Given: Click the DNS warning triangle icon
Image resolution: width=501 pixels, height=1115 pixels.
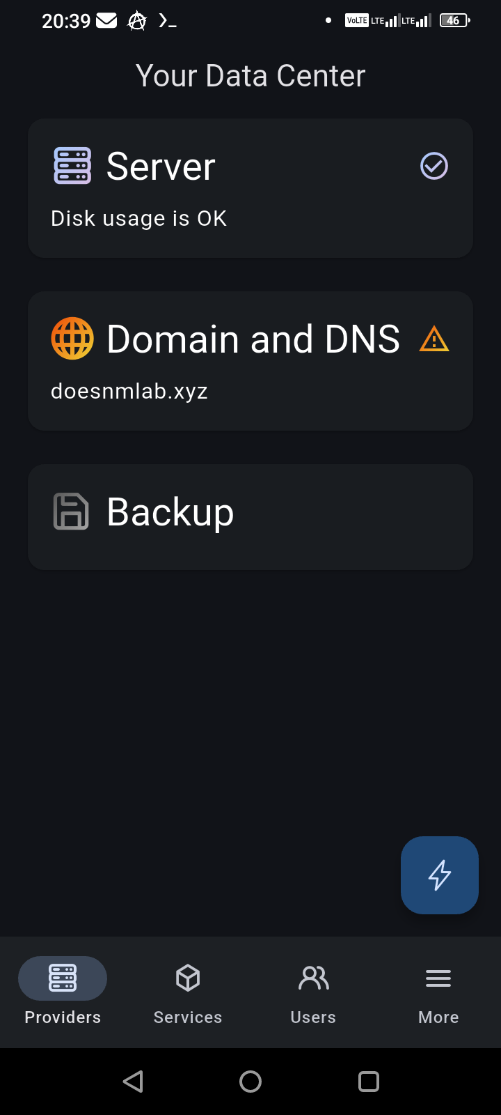Looking at the screenshot, I should point(434,339).
